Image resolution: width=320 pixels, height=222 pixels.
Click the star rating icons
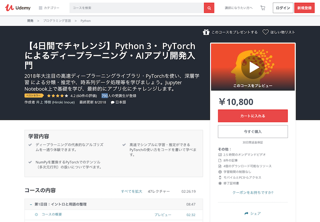coord(58,96)
